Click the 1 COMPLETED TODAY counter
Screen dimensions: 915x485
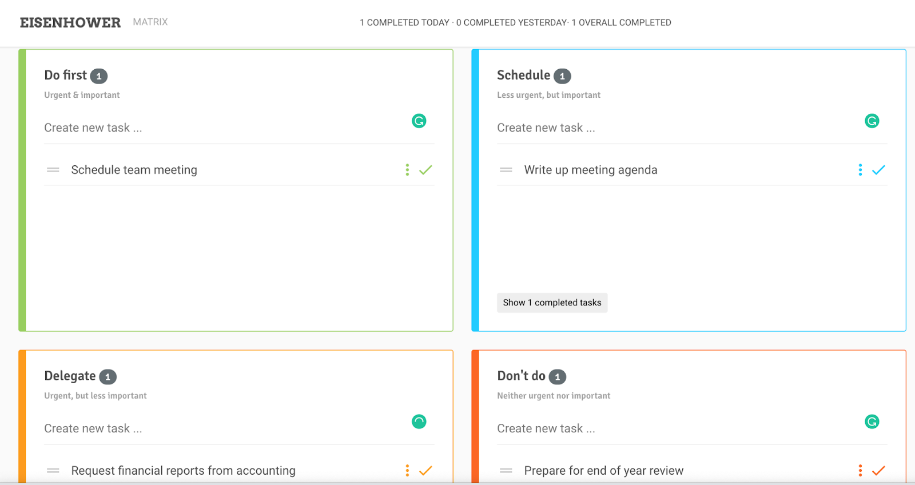point(404,22)
